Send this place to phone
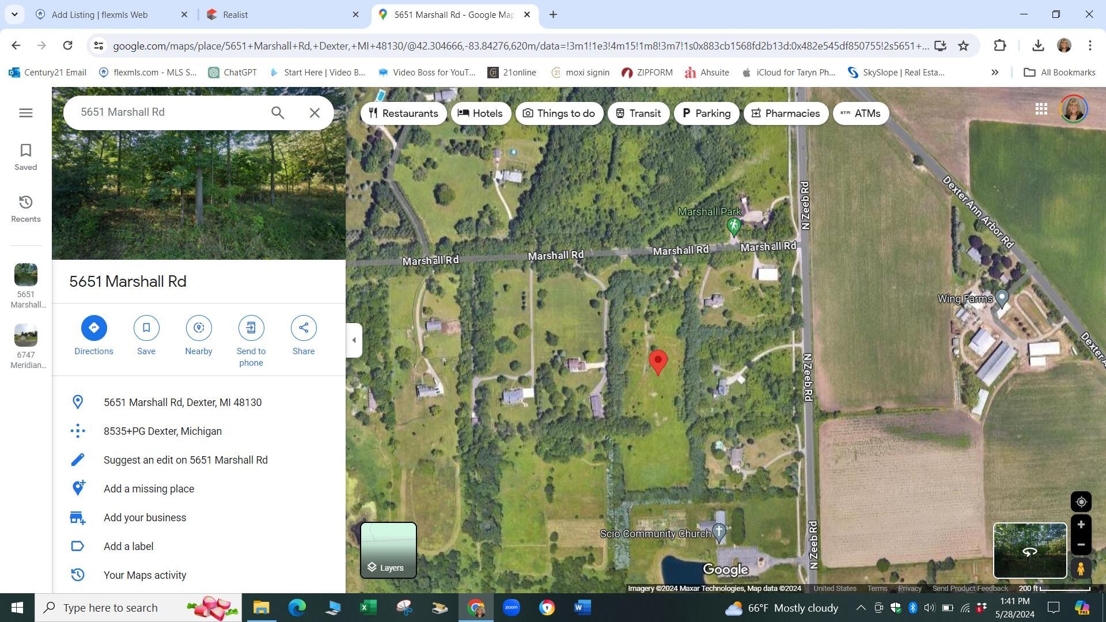The width and height of the screenshot is (1106, 622). pyautogui.click(x=251, y=342)
